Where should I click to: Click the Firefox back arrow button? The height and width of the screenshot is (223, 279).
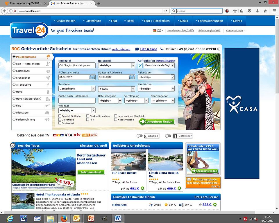pos(5,11)
